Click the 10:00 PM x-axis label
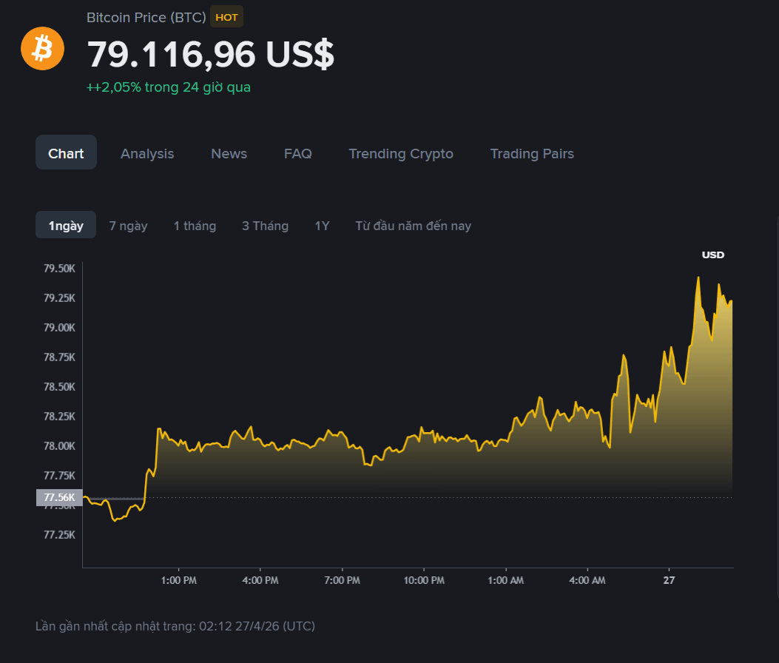Screen dimensions: 779x663 pos(424,581)
